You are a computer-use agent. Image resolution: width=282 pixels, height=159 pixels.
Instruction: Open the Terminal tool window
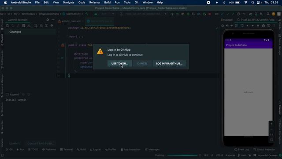pos(67,150)
